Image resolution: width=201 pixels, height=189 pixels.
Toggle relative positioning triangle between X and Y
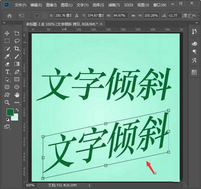tap(76, 15)
